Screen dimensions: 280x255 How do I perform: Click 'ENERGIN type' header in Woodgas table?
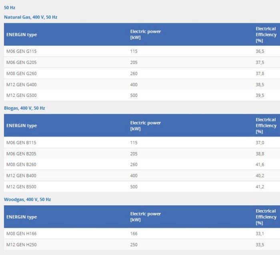[x=21, y=217]
